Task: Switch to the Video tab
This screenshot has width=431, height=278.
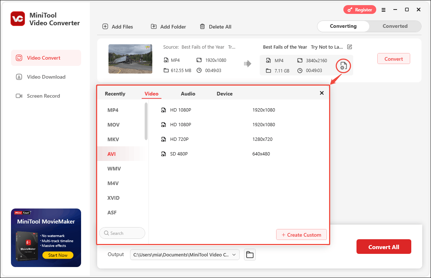Action: click(152, 94)
